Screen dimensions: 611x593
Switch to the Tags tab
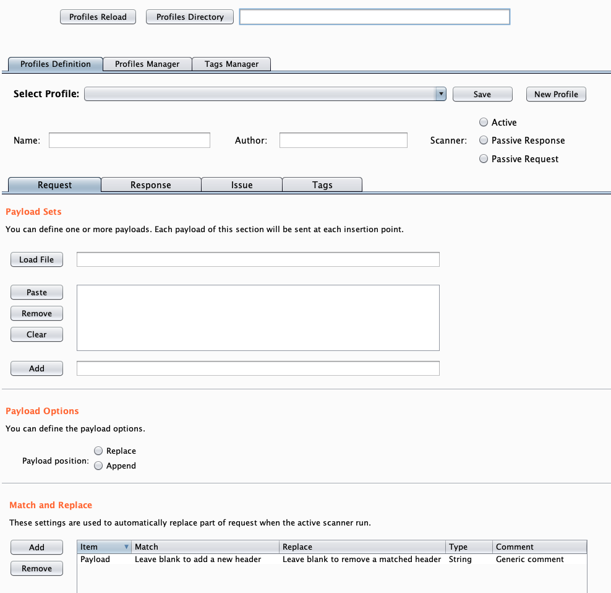coord(322,185)
